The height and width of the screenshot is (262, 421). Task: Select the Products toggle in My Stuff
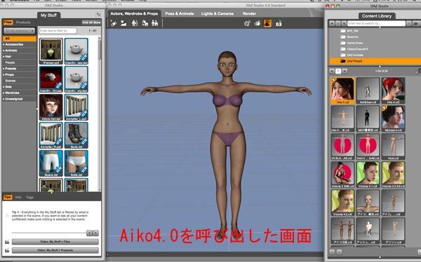point(23,22)
